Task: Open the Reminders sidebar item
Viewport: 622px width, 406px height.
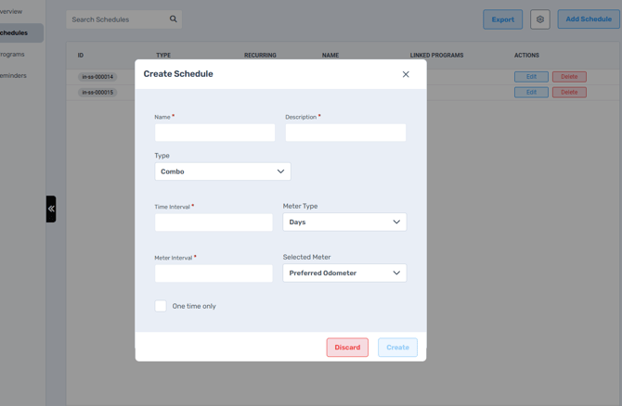Action: [x=14, y=76]
